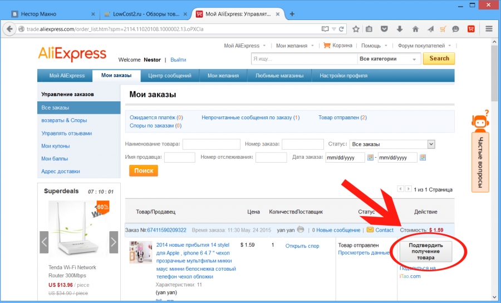501x303 pixels.
Task: Open Управлять отзывами sidebar link
Action: (x=66, y=133)
